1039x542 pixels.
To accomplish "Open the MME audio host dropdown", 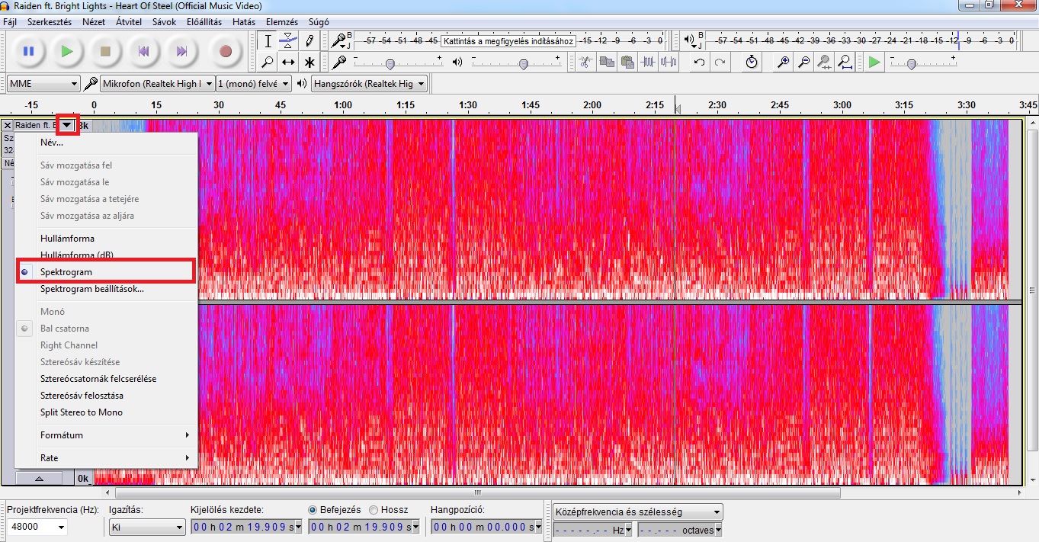I will (43, 84).
